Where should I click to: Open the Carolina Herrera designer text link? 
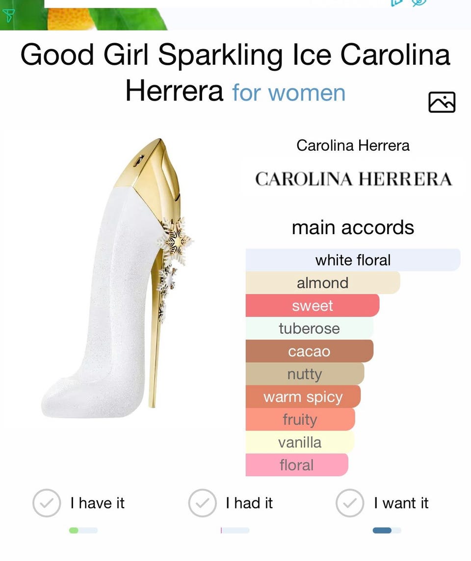click(x=353, y=145)
